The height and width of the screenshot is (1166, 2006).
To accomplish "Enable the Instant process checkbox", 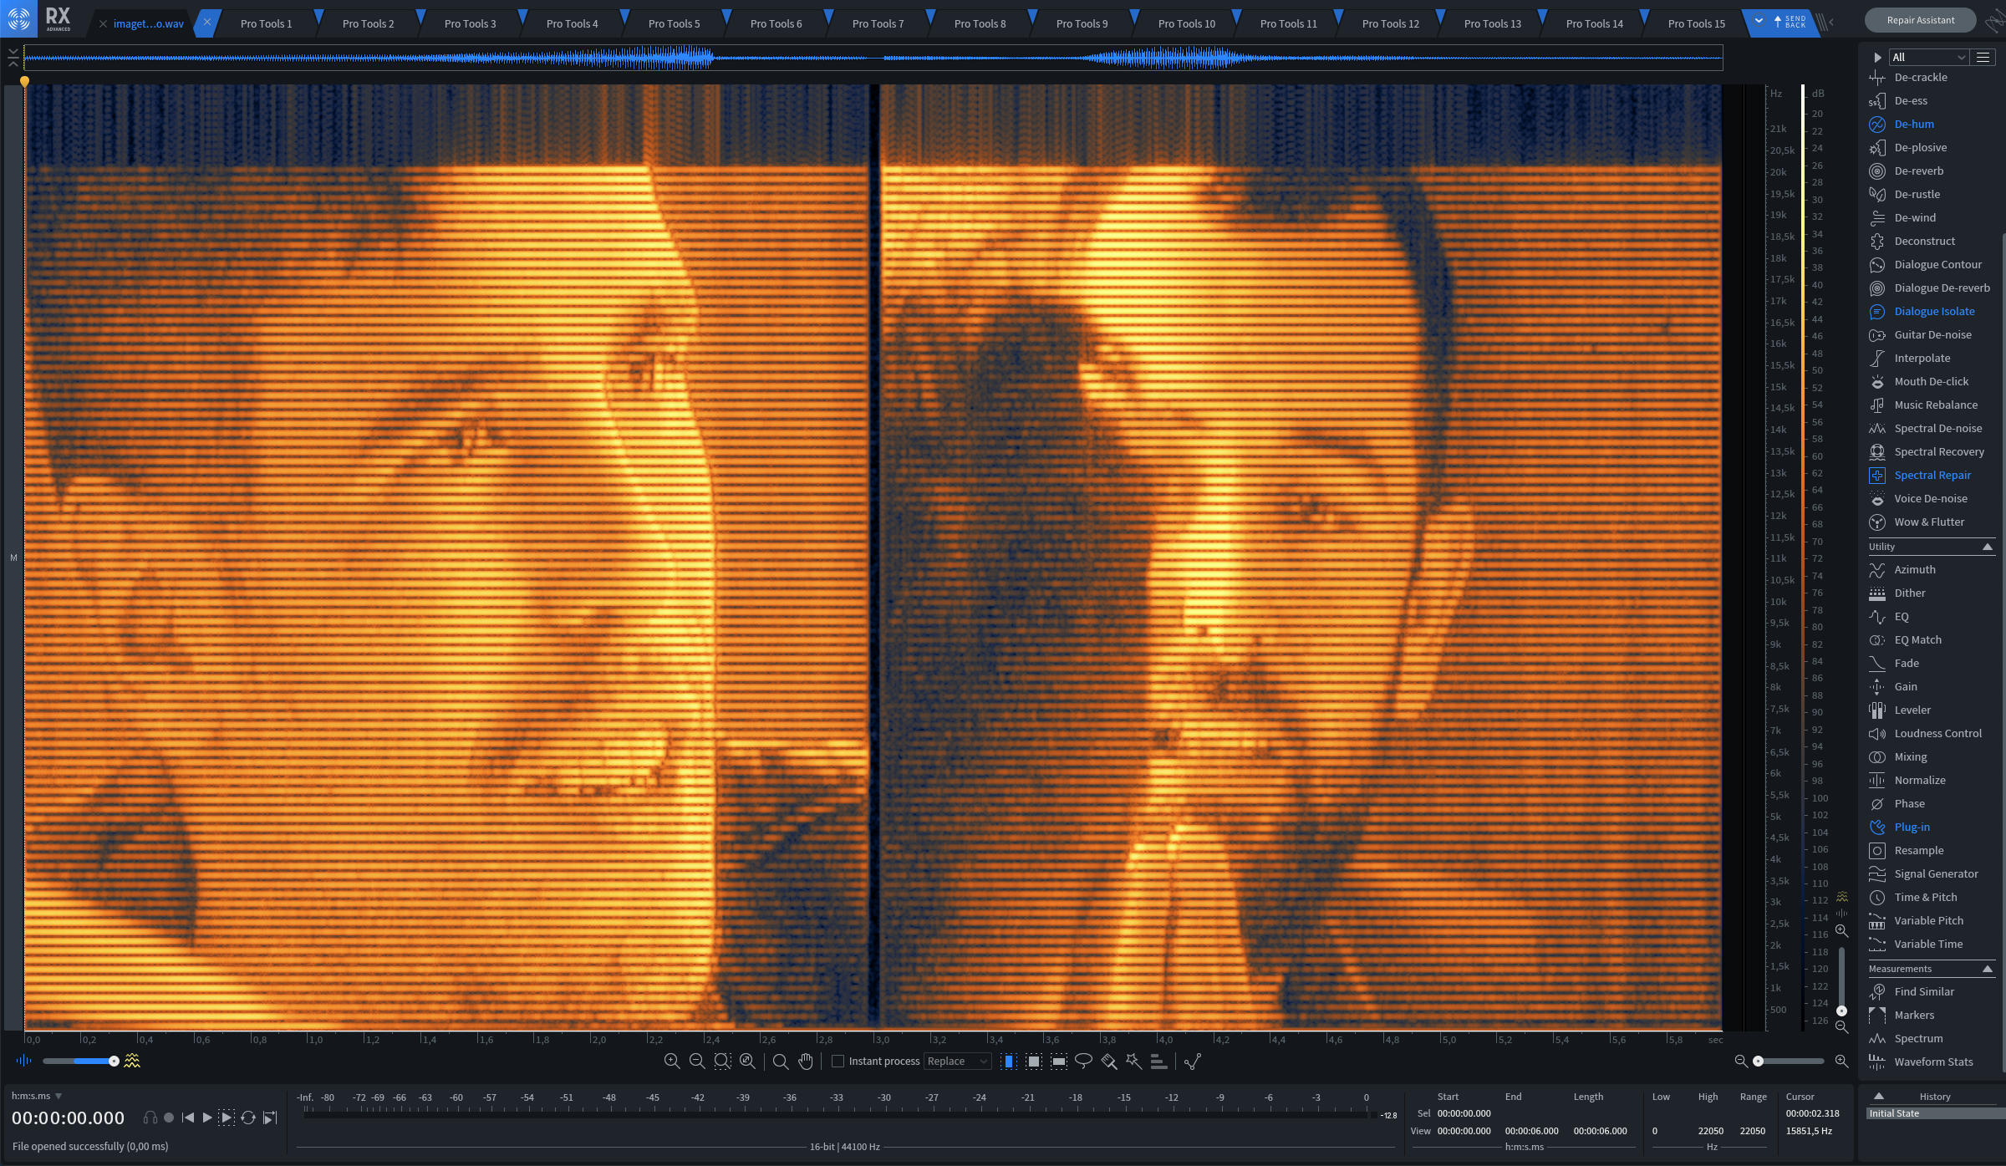I will (838, 1061).
